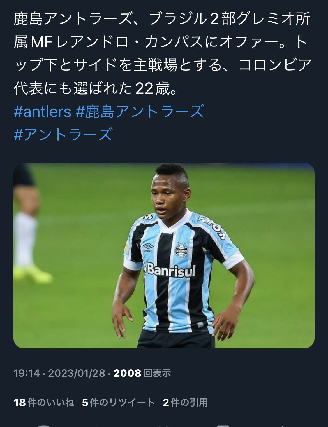Image resolution: width=328 pixels, height=427 pixels.
Task: View the 18件のいいね likes list
Action: (44, 402)
